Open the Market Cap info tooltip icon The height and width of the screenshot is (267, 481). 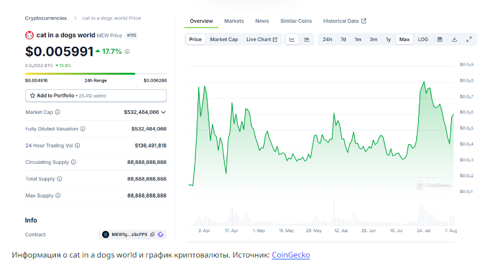(x=57, y=112)
